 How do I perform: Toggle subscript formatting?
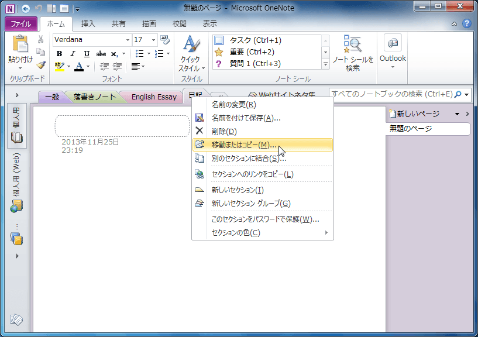click(114, 54)
